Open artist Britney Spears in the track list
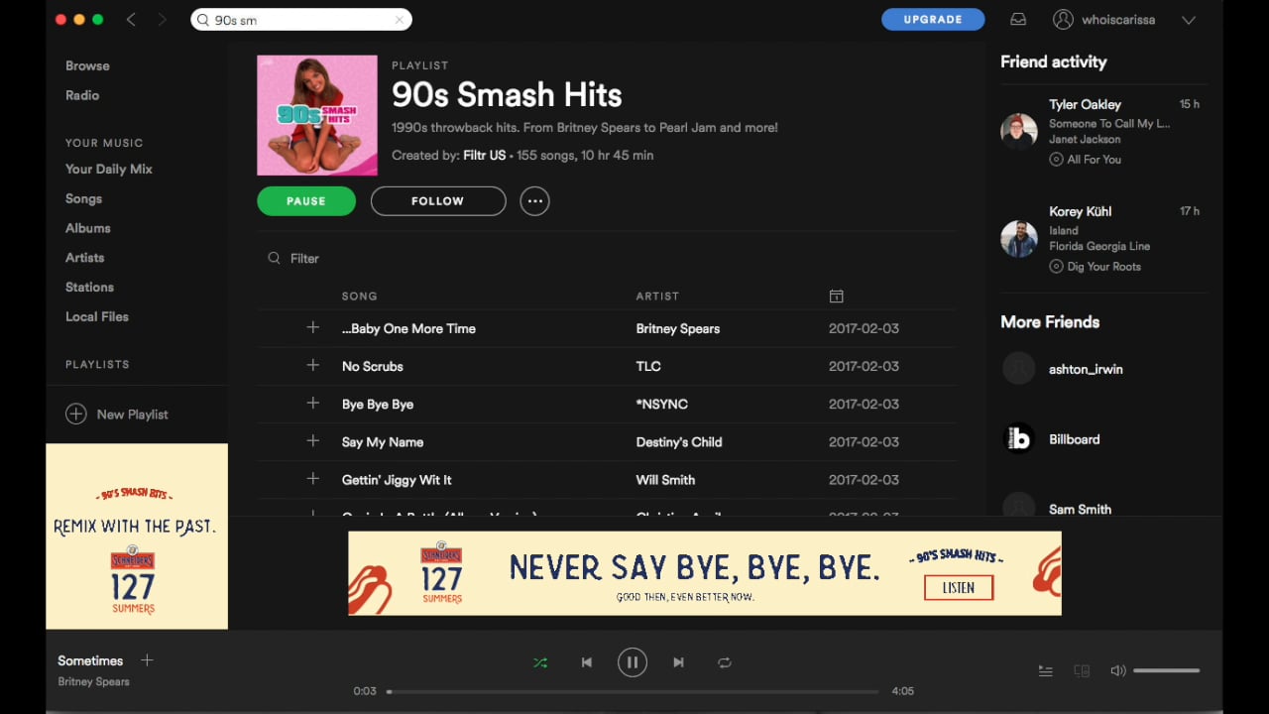Screen dimensions: 1269x714 click(x=678, y=328)
